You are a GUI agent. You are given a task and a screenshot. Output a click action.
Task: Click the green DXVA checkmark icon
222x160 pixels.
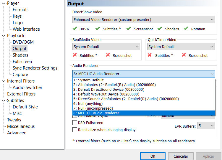pyautogui.click(x=74, y=29)
